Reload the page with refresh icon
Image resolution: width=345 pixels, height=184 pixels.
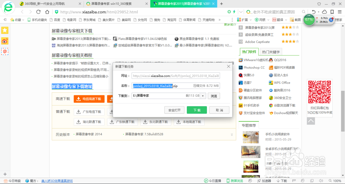pyautogui.click(x=39, y=12)
